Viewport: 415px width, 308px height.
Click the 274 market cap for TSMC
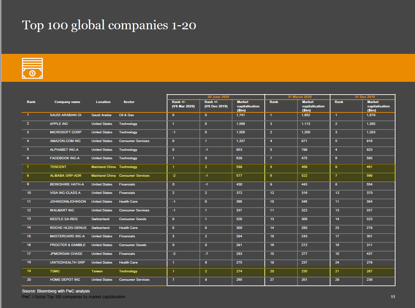[x=239, y=271]
